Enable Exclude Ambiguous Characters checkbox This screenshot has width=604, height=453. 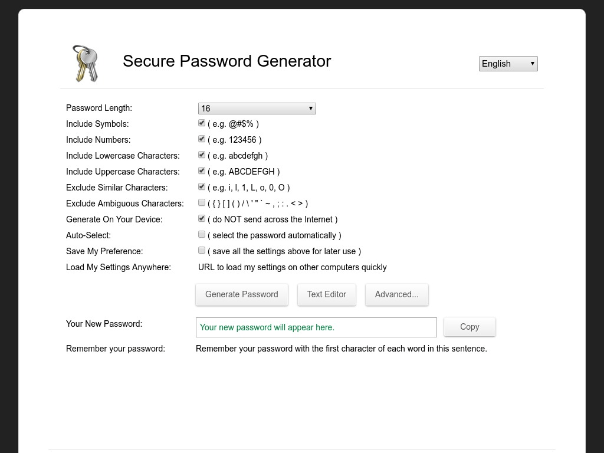coord(202,203)
